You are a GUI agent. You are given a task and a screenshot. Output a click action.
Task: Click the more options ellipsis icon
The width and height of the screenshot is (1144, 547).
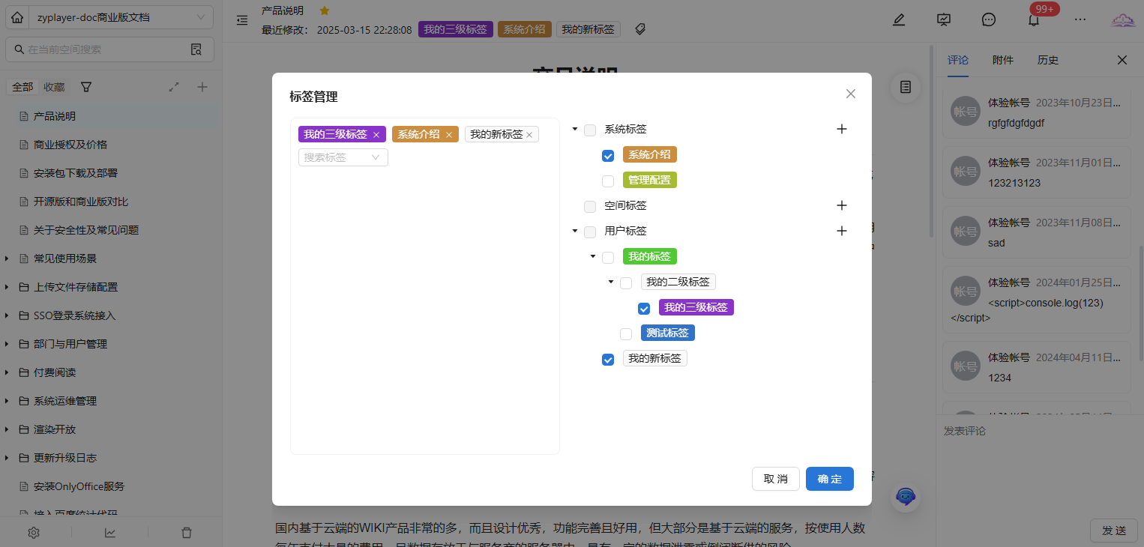coord(1080,20)
